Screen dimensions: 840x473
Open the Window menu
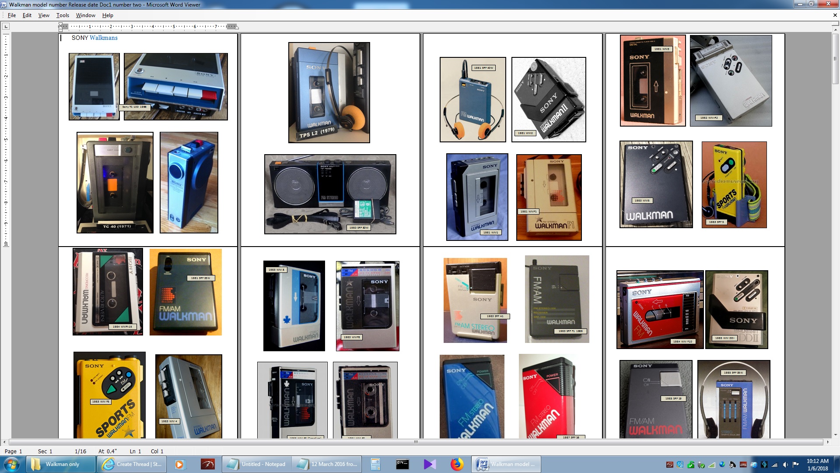[x=86, y=15]
